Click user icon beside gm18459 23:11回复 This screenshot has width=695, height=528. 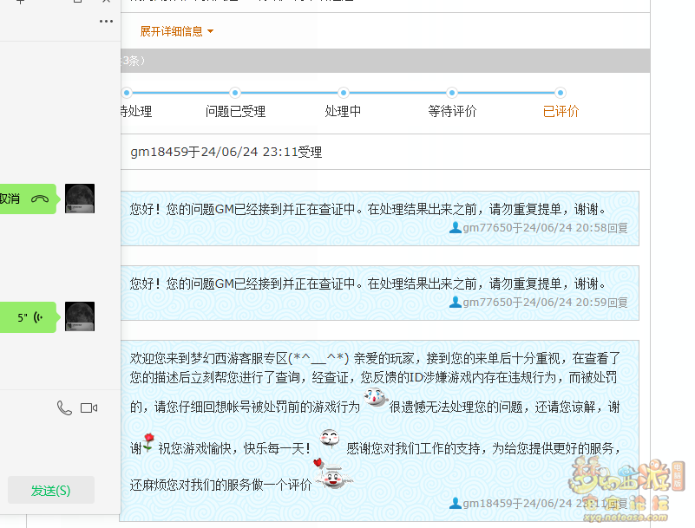(456, 503)
